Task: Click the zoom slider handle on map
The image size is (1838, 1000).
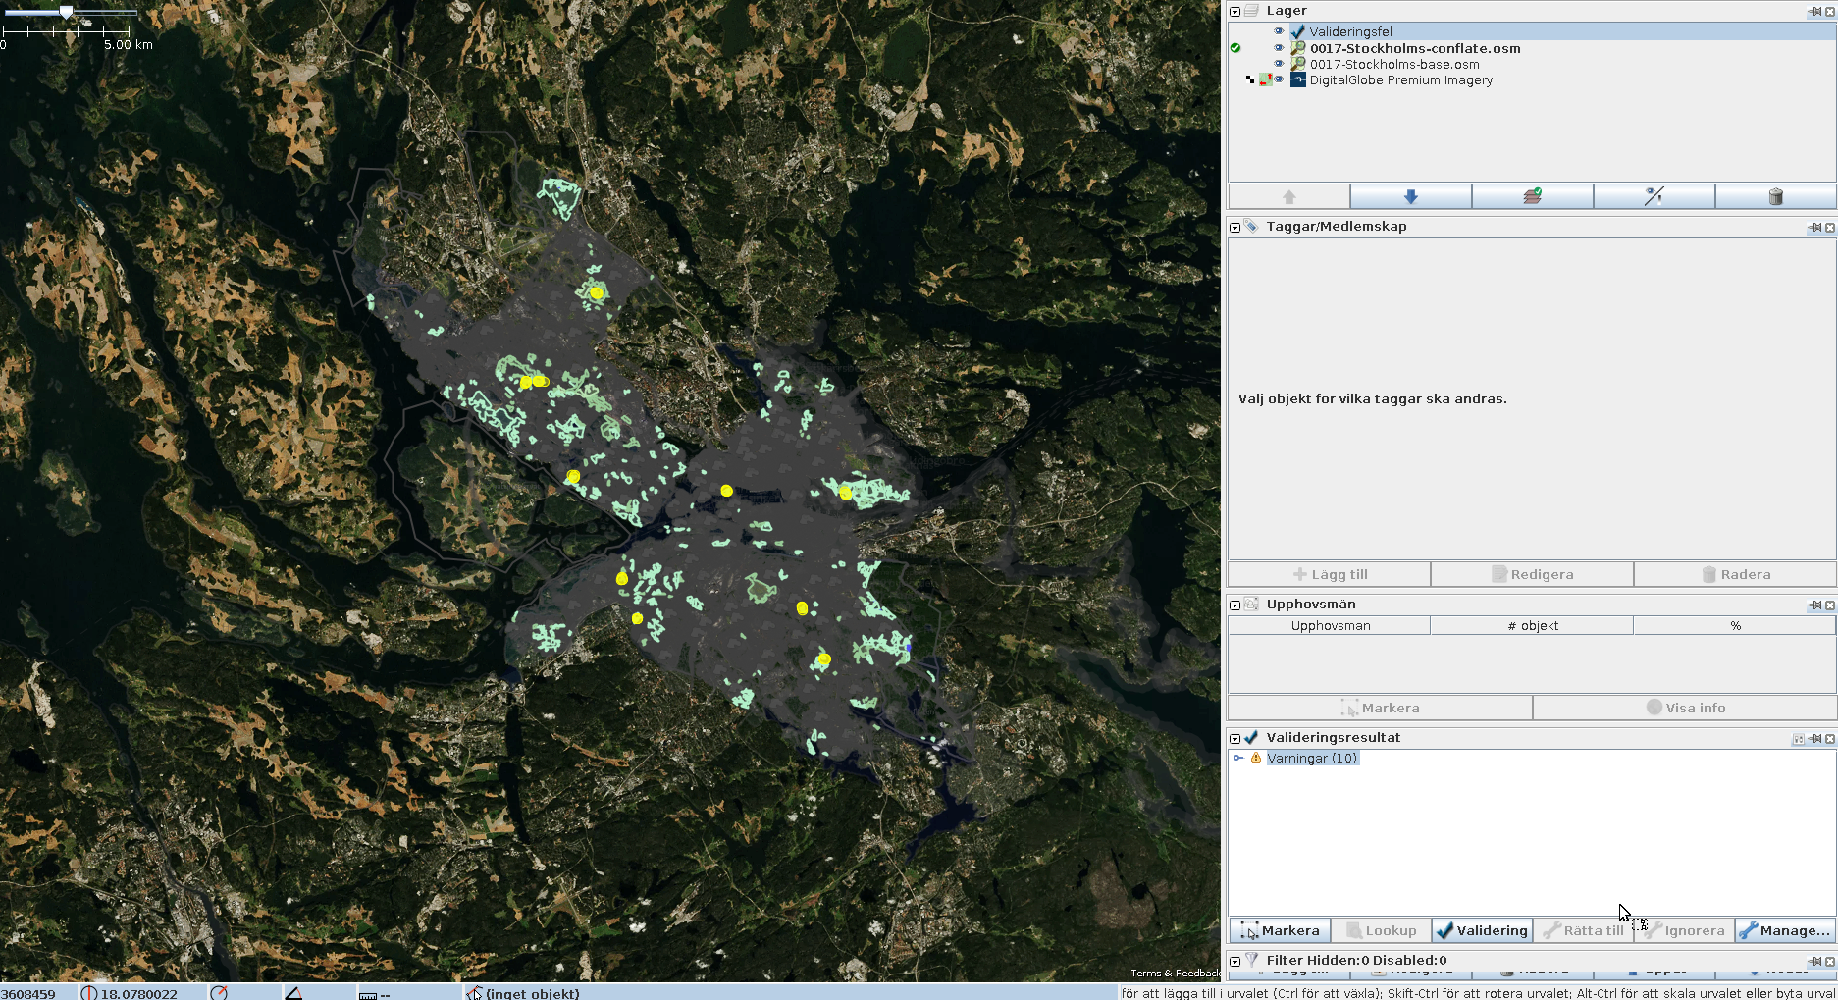Action: pos(66,13)
